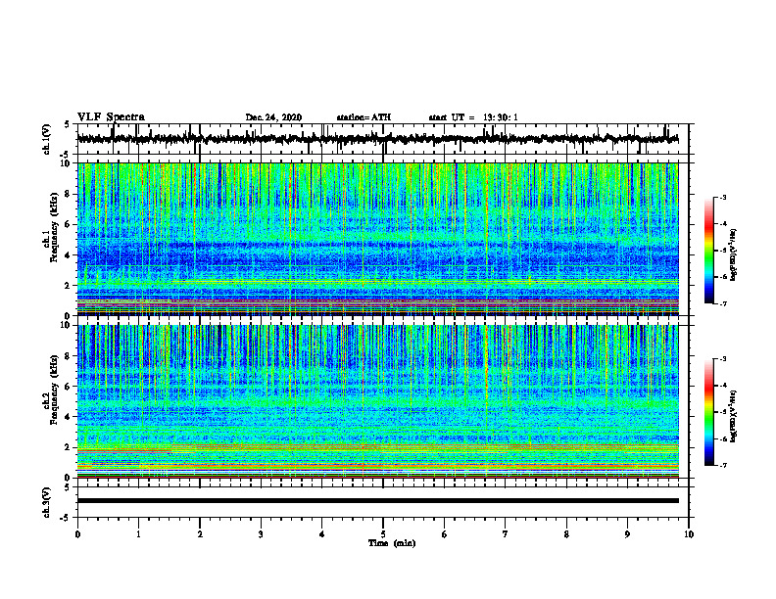The height and width of the screenshot is (599, 776).
Task: Click time axis tick label "4"
Action: 322,534
